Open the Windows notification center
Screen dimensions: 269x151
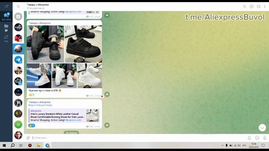[x=264, y=146]
